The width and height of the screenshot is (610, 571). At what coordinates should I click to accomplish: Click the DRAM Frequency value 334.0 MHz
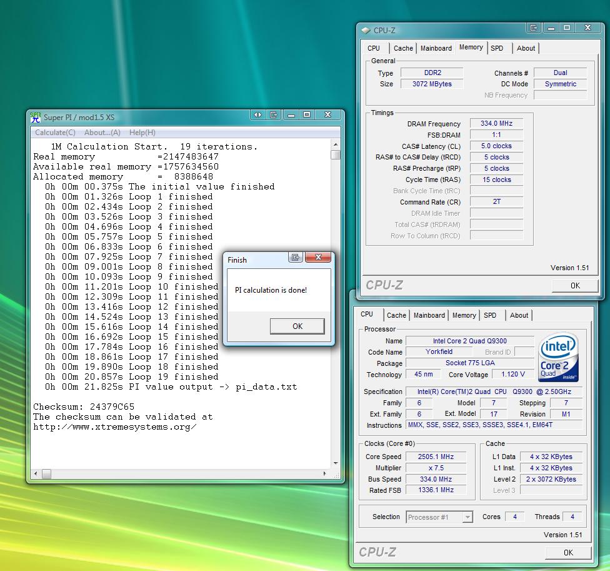(496, 123)
